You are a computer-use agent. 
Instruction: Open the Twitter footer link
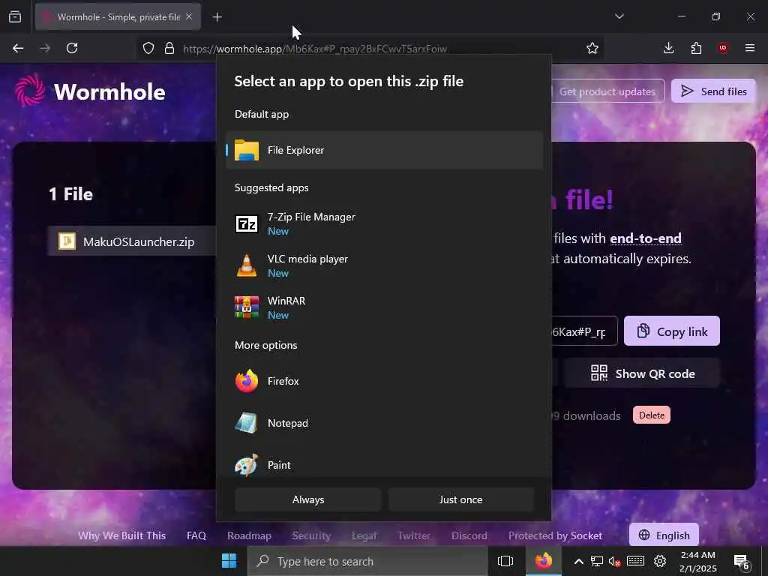414,535
